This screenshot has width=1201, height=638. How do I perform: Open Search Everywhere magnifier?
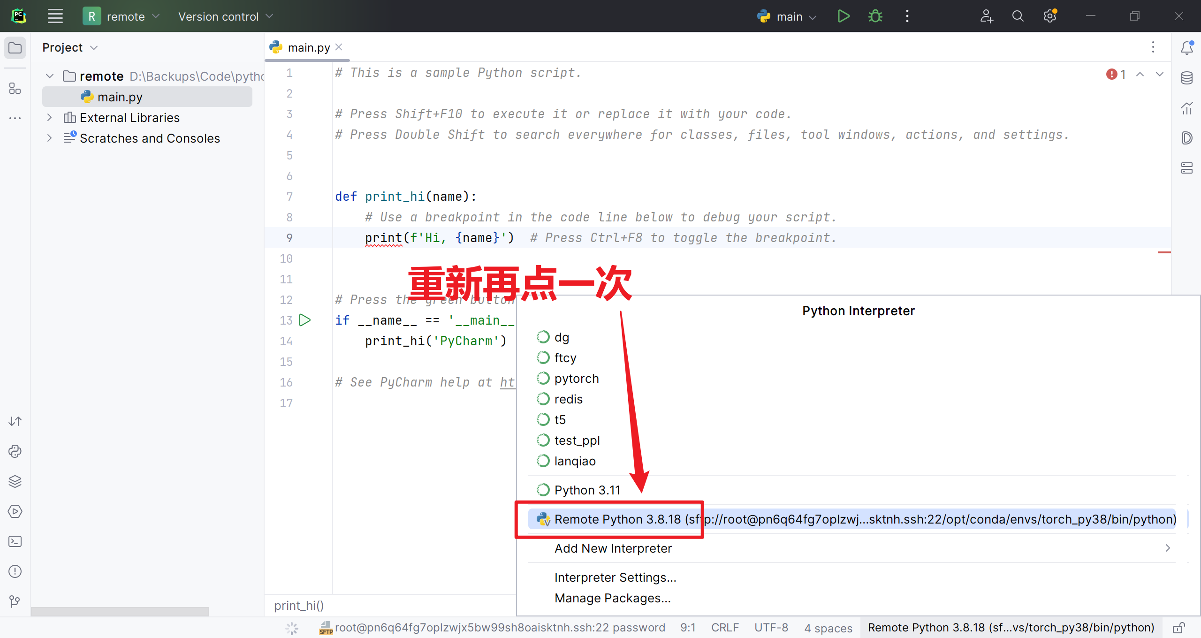(x=1018, y=16)
